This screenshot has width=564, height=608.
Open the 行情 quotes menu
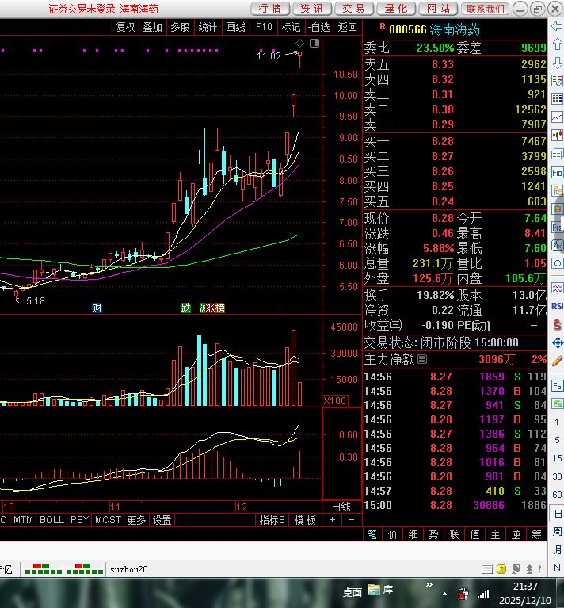coord(269,9)
